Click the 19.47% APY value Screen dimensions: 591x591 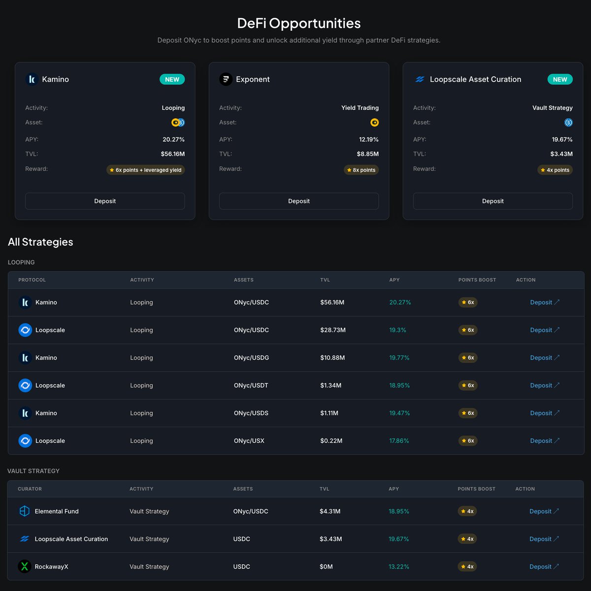pyautogui.click(x=399, y=413)
